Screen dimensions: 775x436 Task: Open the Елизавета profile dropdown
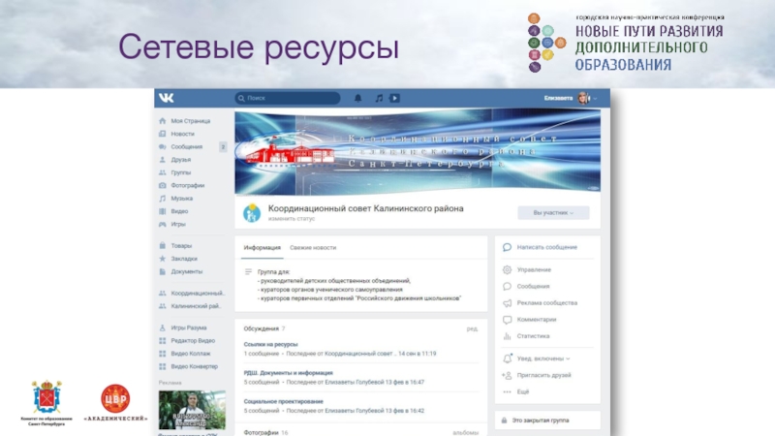click(571, 98)
